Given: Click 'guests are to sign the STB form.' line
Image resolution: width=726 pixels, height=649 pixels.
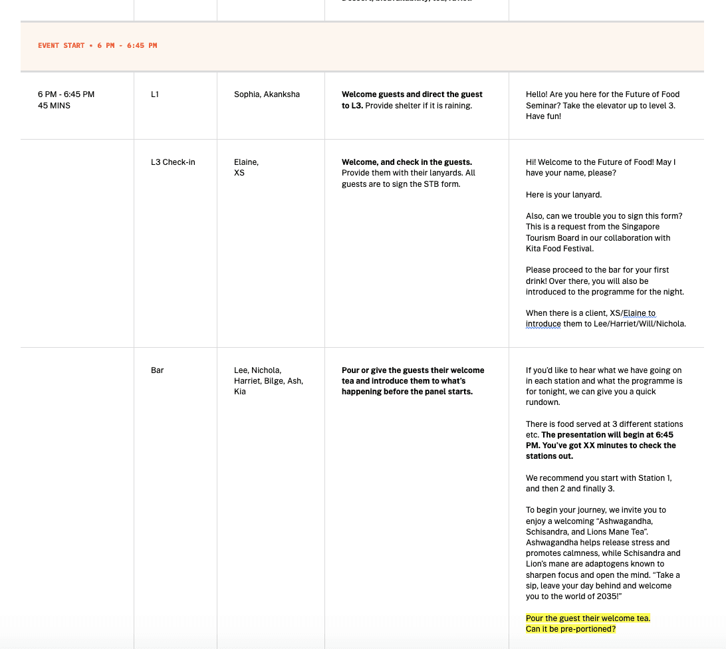Looking at the screenshot, I should [401, 184].
